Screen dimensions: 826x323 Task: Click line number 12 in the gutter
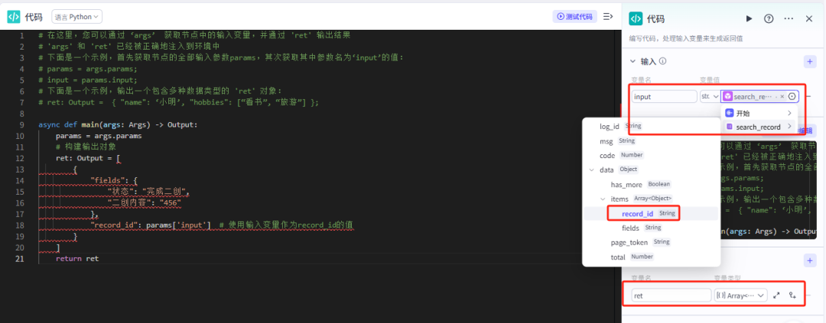20,158
